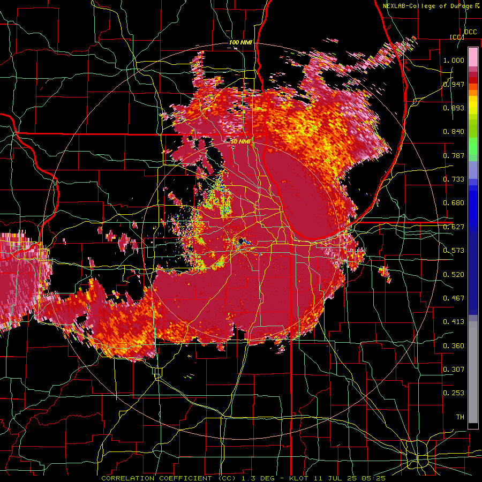
Task: Click the gray band in the lower color bar
Action: pyautogui.click(x=473, y=372)
